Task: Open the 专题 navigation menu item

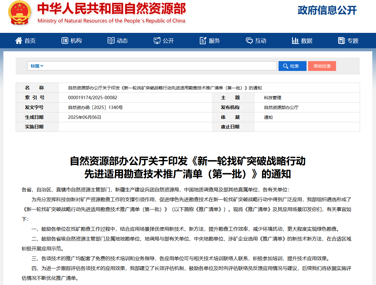Action: 353,41
